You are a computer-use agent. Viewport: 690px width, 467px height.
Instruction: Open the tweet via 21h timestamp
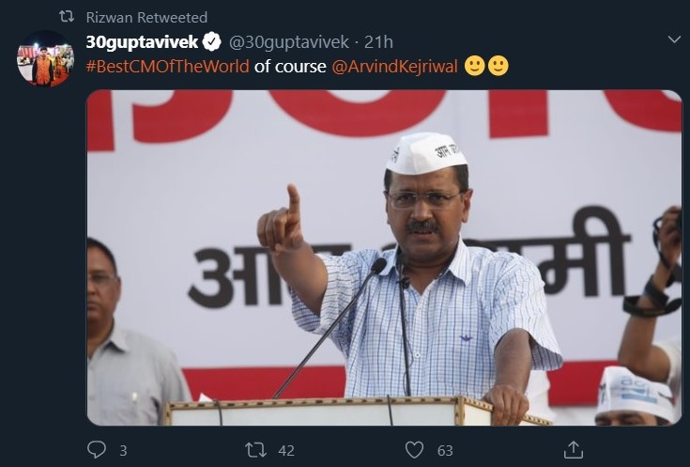379,41
